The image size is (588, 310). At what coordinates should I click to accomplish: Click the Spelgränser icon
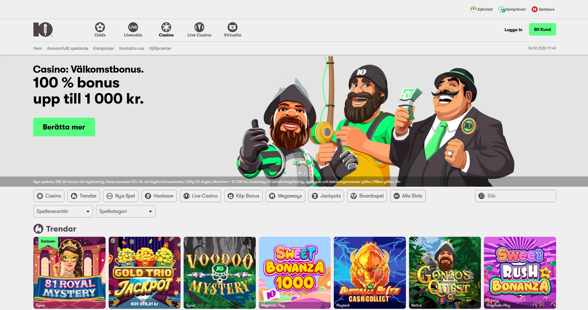[502, 9]
